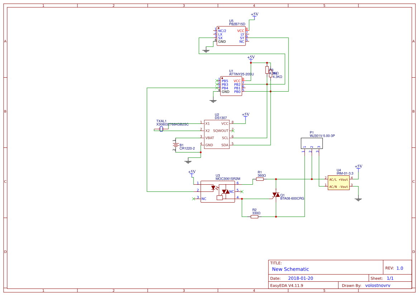Select the Q1 BTA08-600CRG triac symbol
The height and width of the screenshot is (296, 419).
click(x=276, y=195)
